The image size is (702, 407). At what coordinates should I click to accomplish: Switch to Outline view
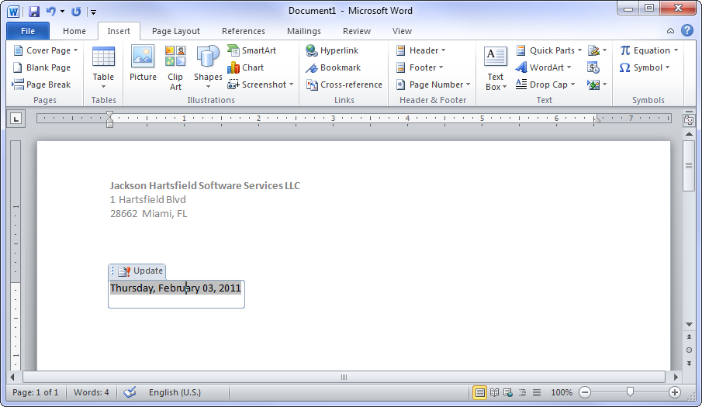523,393
